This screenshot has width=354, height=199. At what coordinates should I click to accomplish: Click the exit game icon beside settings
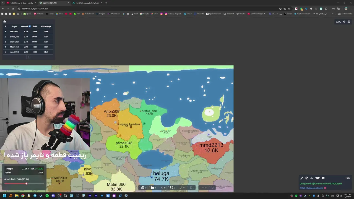coord(349,22)
